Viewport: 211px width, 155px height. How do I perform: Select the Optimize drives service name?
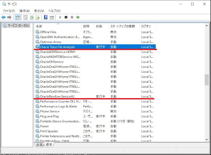click(x=50, y=42)
